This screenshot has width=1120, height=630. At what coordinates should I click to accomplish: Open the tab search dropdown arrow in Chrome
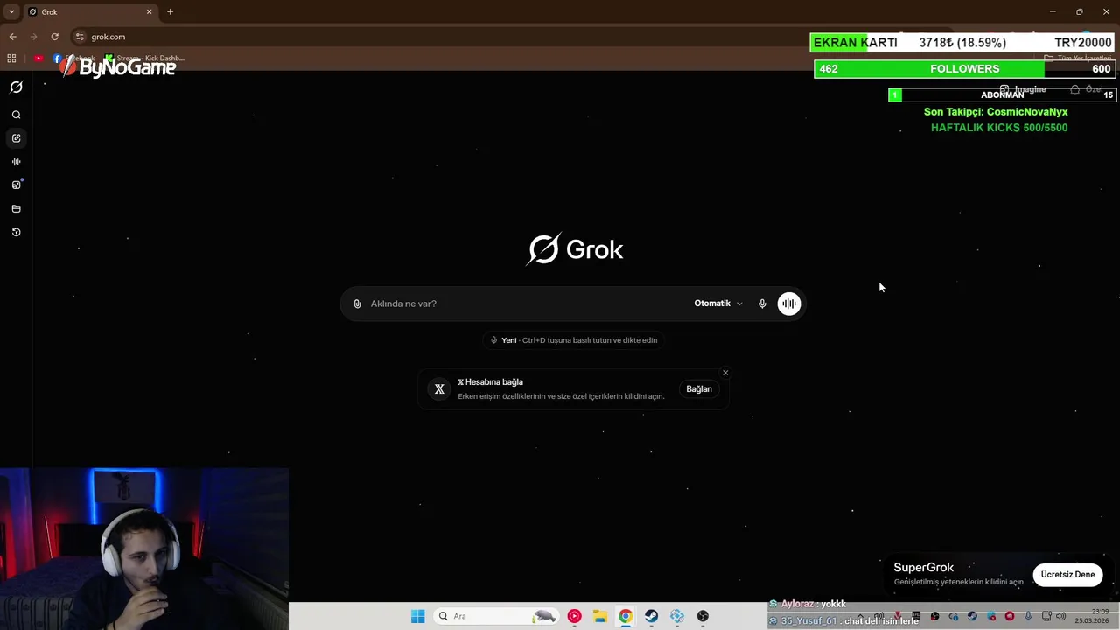11,11
